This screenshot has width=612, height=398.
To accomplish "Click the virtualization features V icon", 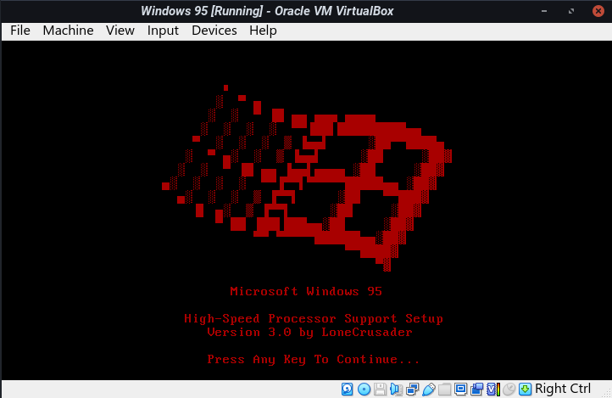I will click(492, 389).
